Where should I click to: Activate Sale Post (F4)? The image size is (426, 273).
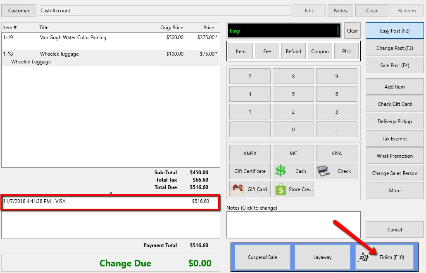395,65
